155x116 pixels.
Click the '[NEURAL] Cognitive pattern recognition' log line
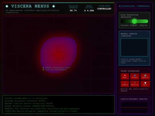click(28, 103)
